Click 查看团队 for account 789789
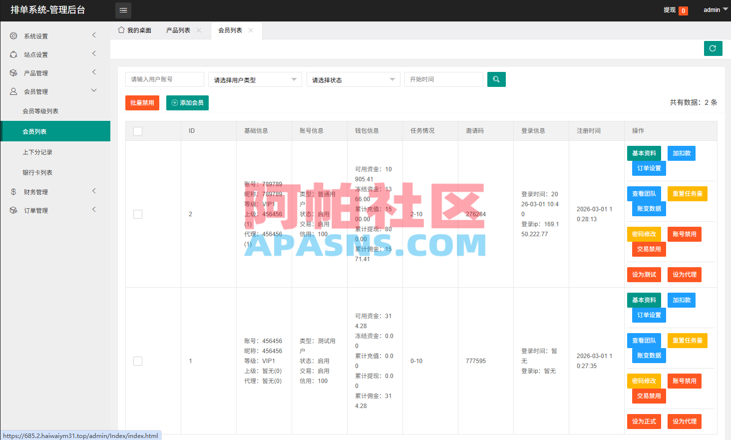The width and height of the screenshot is (731, 440). tap(644, 194)
